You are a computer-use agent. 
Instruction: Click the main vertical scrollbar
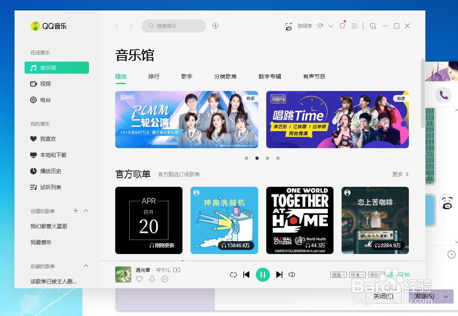pyautogui.click(x=423, y=93)
